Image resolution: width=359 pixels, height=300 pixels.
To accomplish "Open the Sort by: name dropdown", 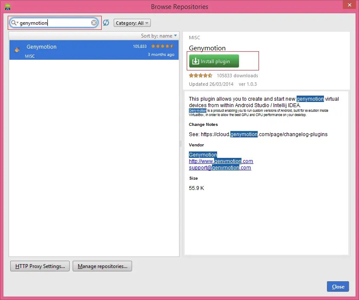I will (x=159, y=36).
